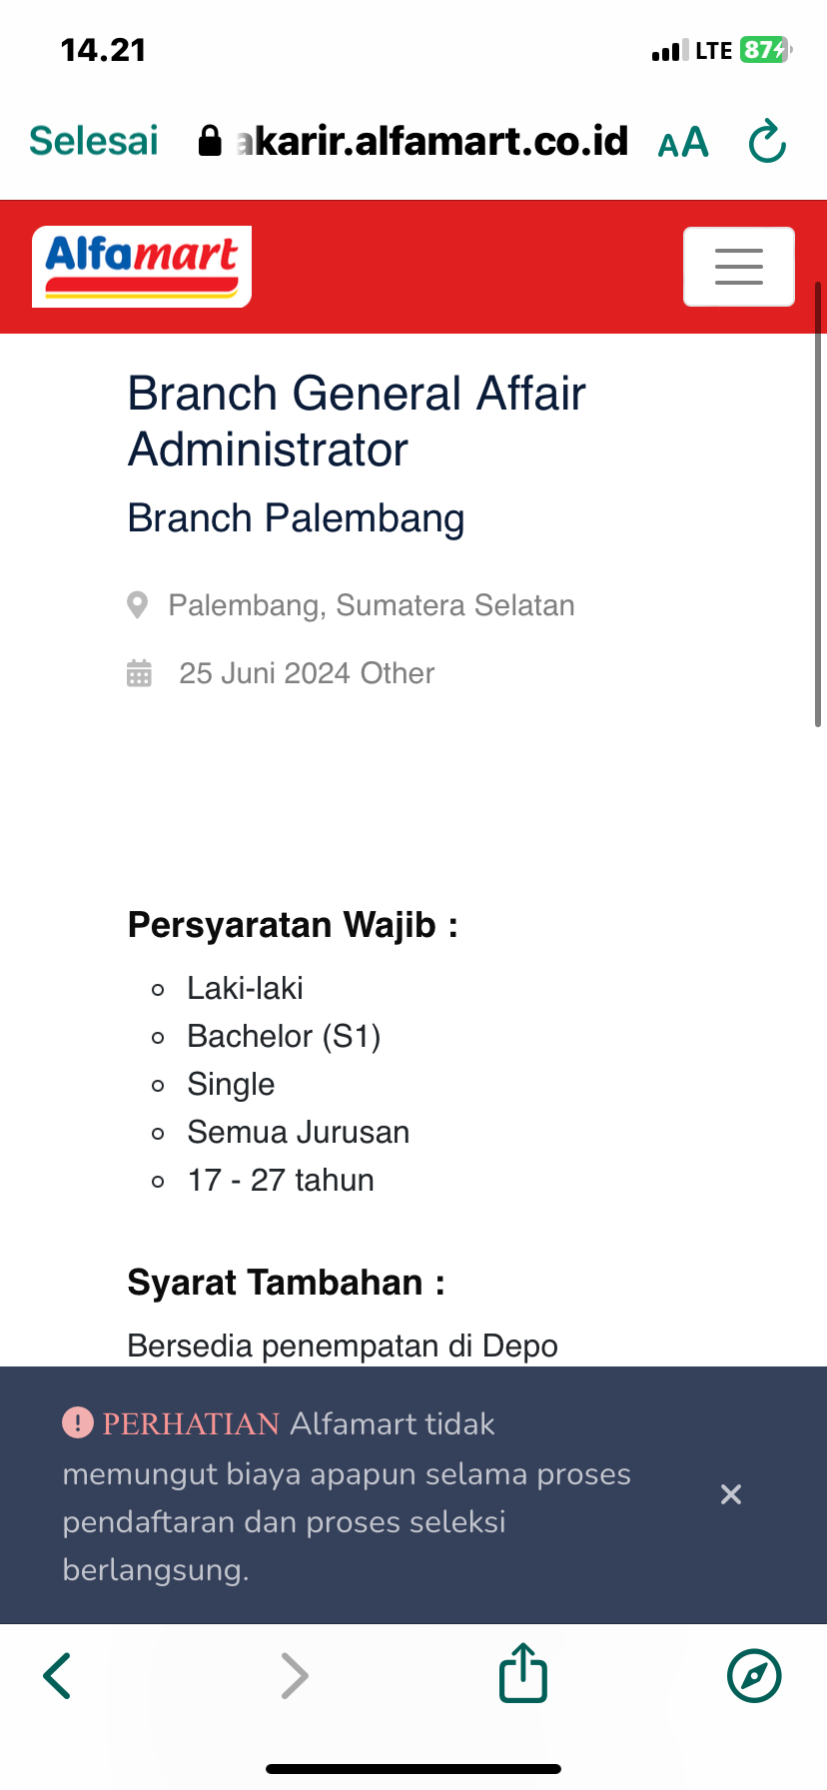Tap the Branch Palembang subtitle

tap(297, 518)
